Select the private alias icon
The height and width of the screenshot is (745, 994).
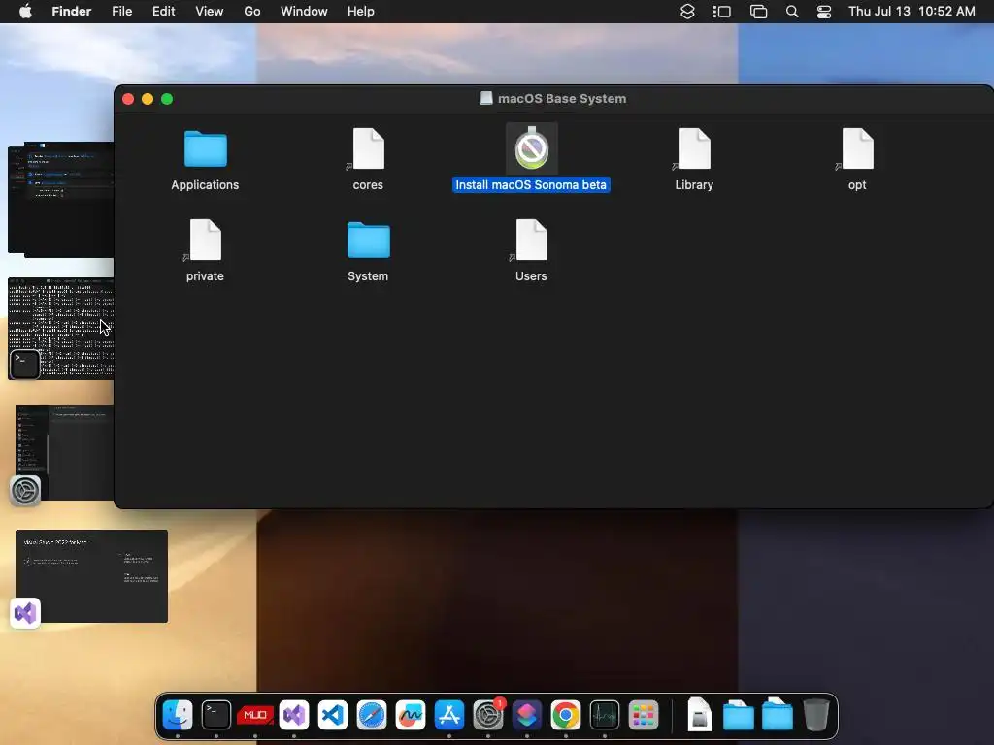click(205, 241)
